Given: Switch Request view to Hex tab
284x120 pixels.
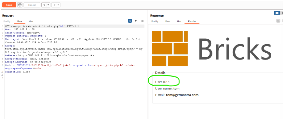Looking at the screenshot, I should [x=31, y=21].
